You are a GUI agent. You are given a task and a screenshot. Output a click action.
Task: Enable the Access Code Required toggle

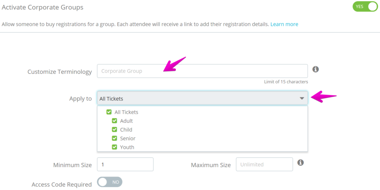coord(109,182)
